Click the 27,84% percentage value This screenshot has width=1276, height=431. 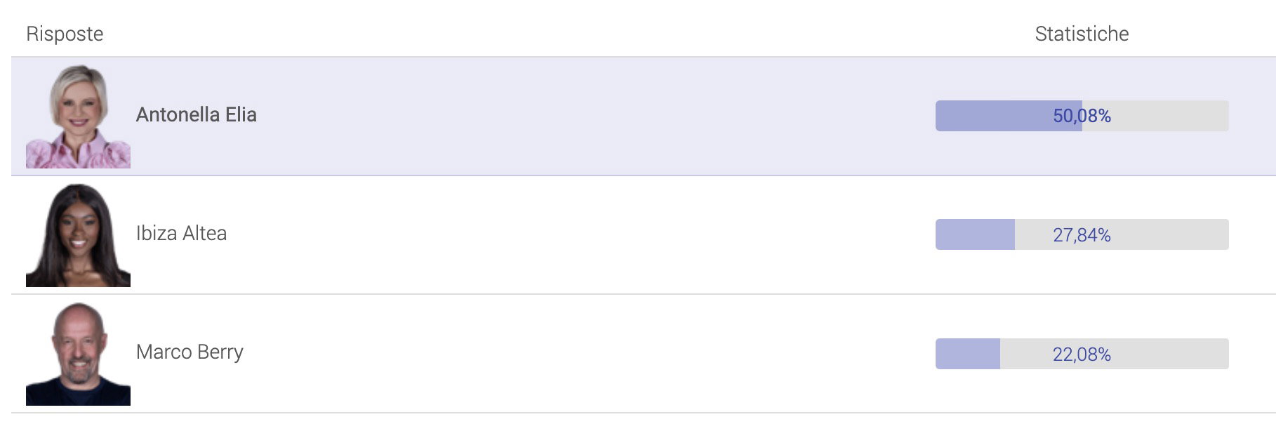(x=1082, y=235)
